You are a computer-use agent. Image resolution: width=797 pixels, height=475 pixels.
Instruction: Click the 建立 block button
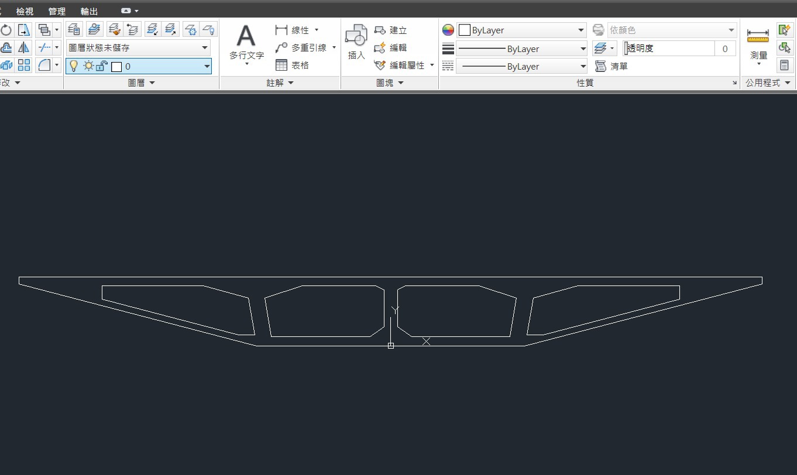click(x=390, y=30)
